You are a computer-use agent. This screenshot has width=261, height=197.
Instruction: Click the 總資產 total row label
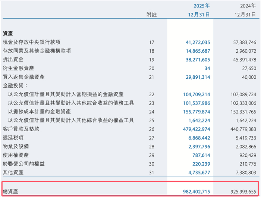pos(10,191)
